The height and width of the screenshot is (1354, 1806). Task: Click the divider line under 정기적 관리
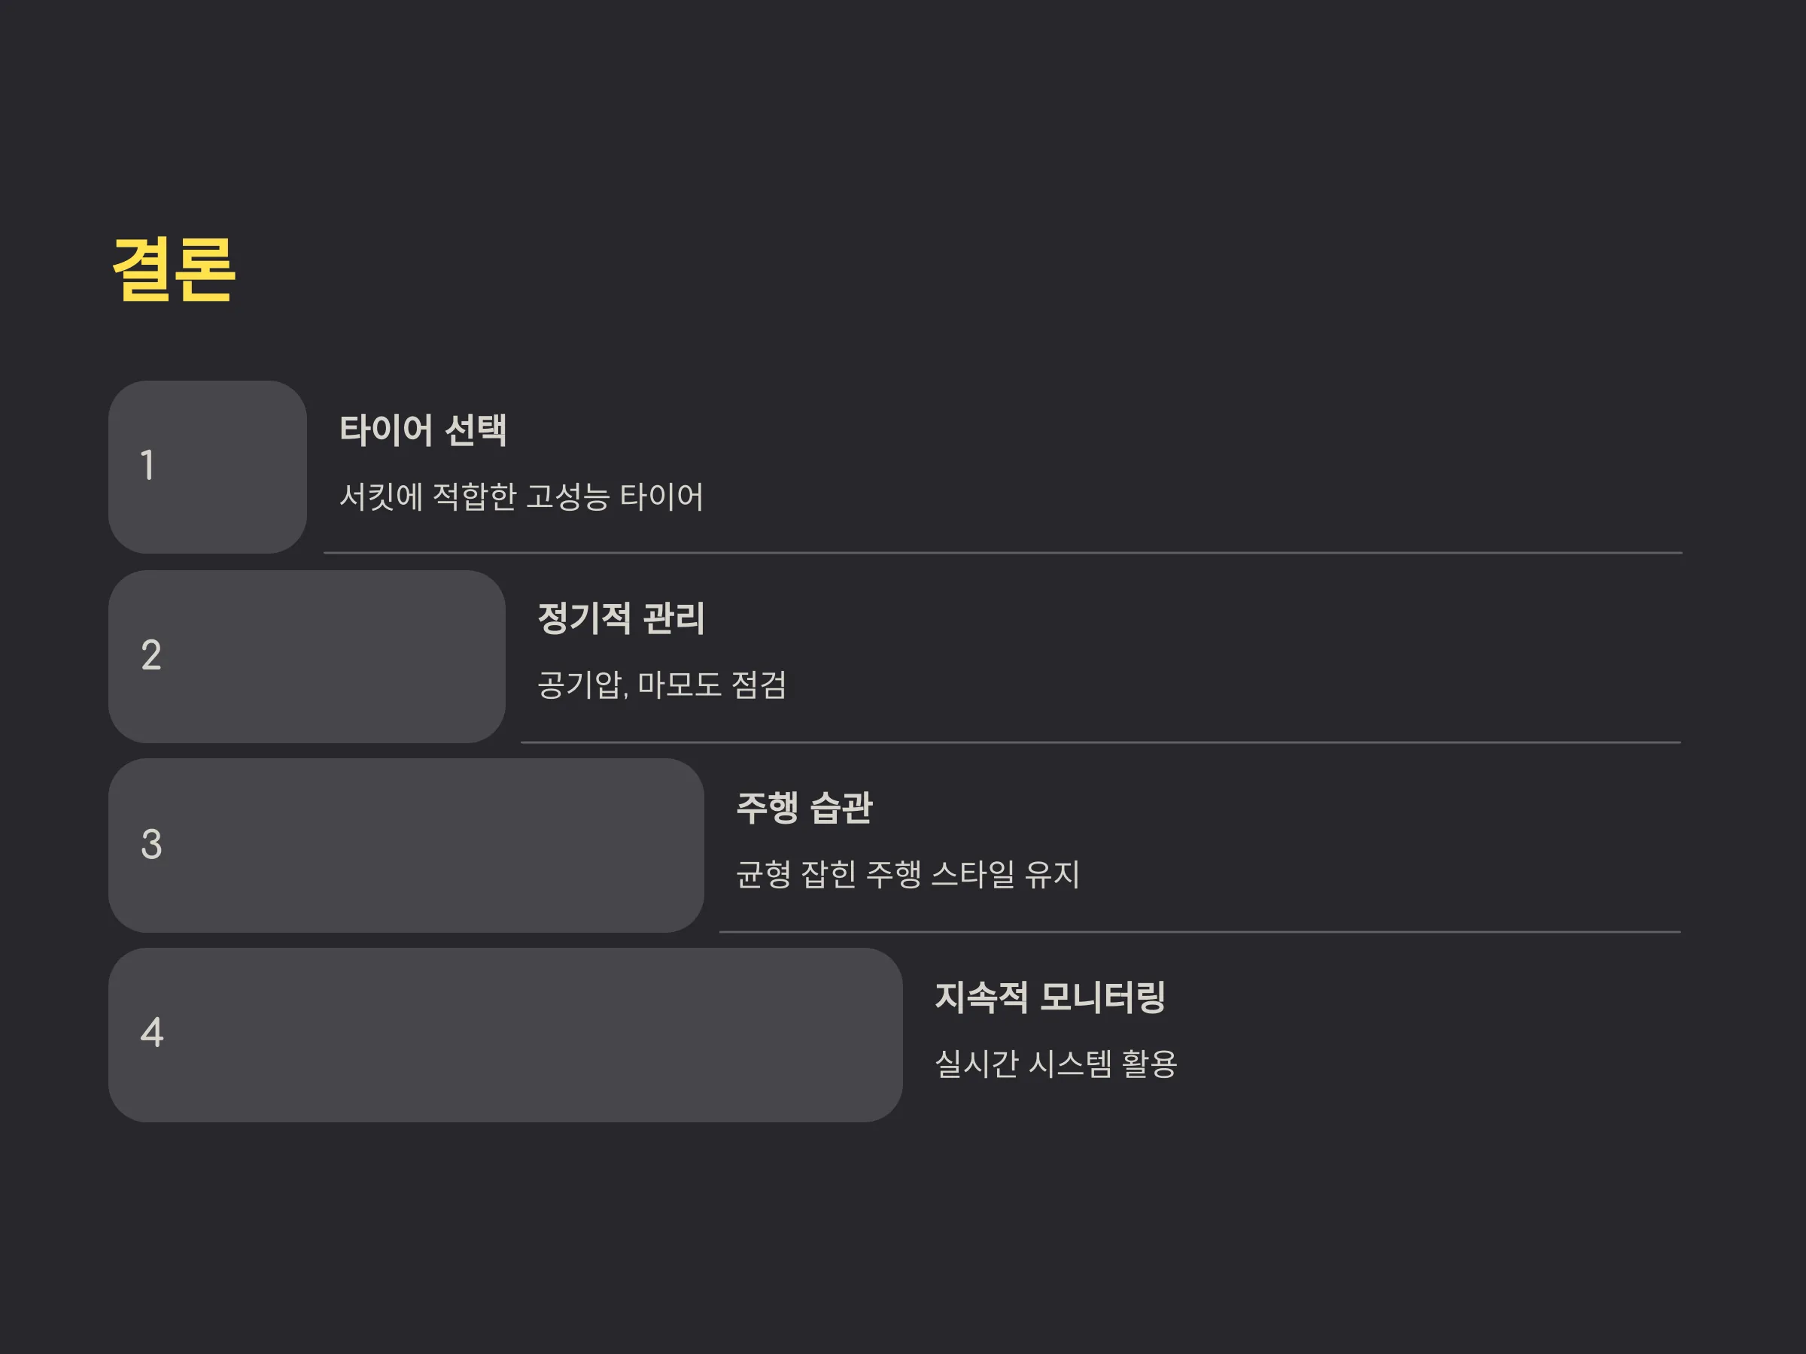[1101, 742]
